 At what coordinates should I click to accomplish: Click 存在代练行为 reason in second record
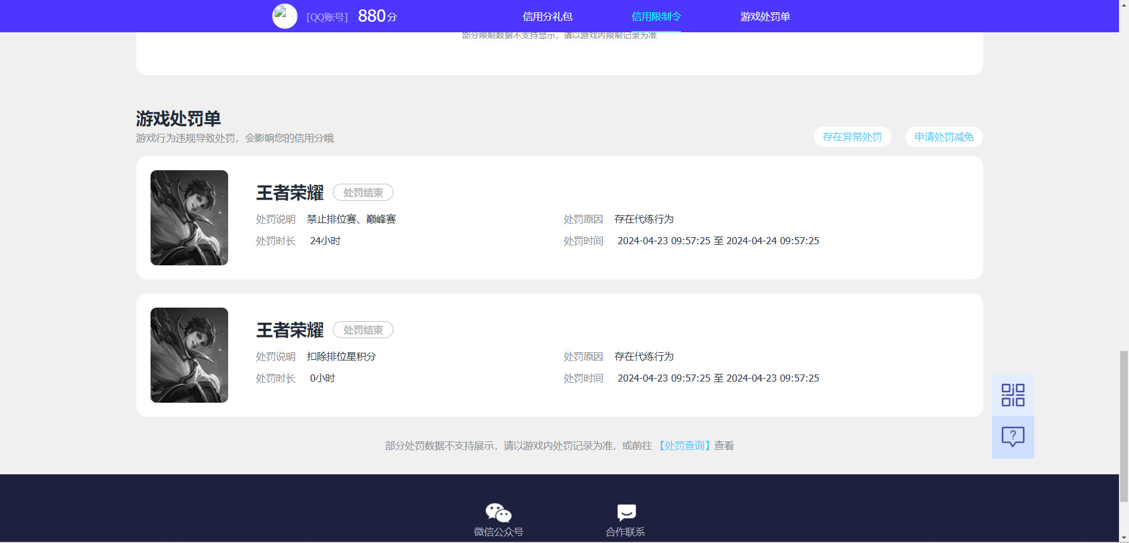[x=644, y=356]
